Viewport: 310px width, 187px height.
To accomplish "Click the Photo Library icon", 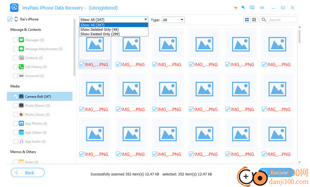I will pos(21,115).
